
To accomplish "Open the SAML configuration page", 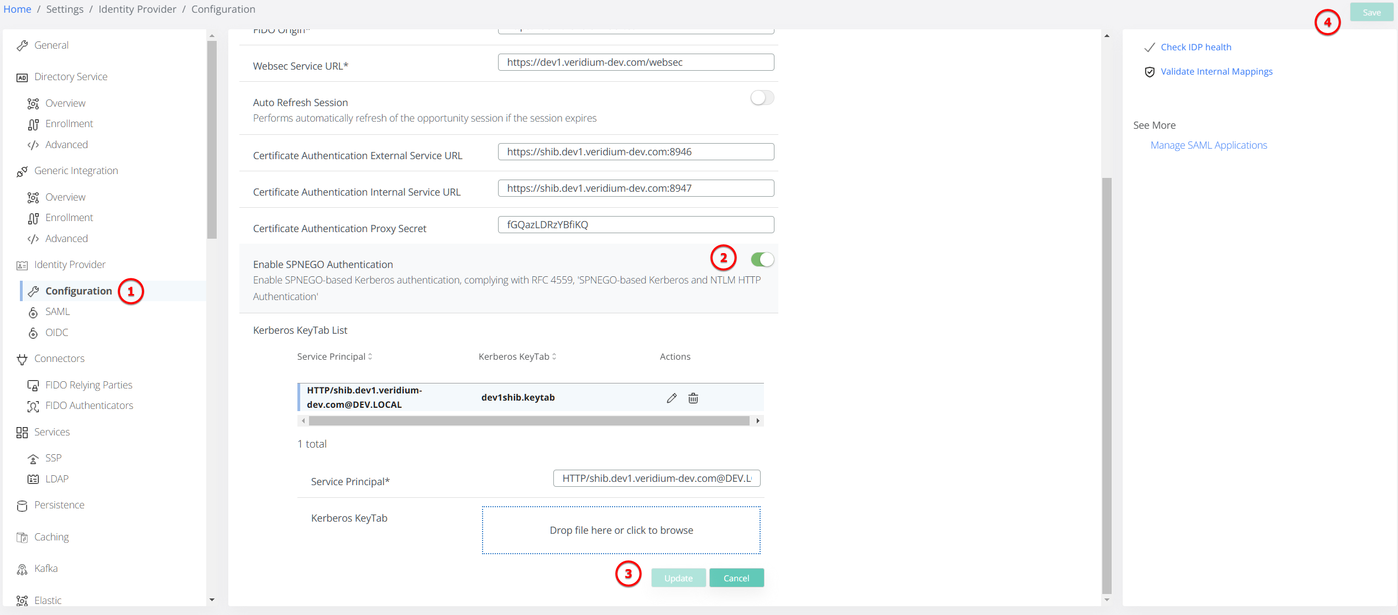I will (x=56, y=311).
